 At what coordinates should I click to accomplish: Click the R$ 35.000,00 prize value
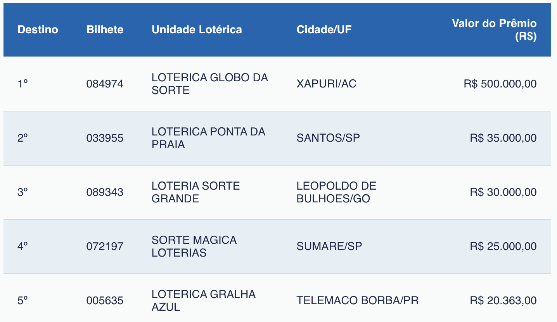tap(503, 138)
